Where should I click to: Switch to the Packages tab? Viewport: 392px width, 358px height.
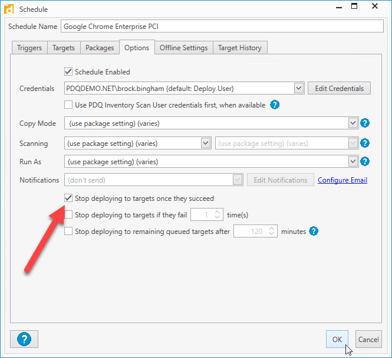pos(100,48)
